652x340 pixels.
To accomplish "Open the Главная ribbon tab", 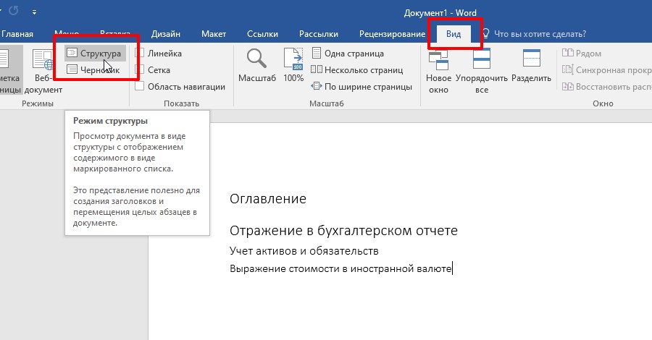I will [17, 34].
